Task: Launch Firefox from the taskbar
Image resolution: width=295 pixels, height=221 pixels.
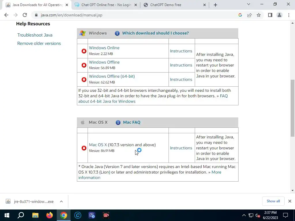Action: click(x=50, y=215)
